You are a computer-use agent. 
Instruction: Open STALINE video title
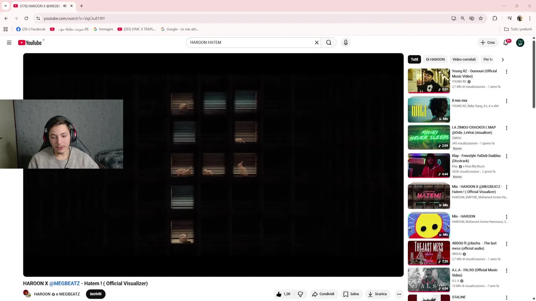[459, 297]
